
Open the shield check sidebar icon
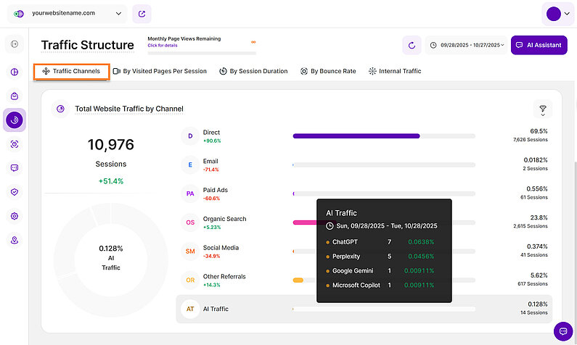click(15, 192)
